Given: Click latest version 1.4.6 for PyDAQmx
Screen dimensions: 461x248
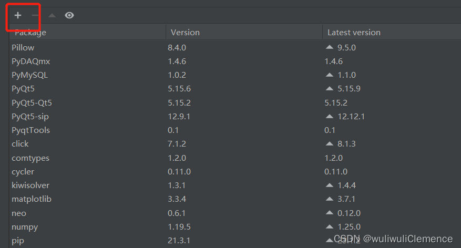Looking at the screenshot, I should [334, 61].
